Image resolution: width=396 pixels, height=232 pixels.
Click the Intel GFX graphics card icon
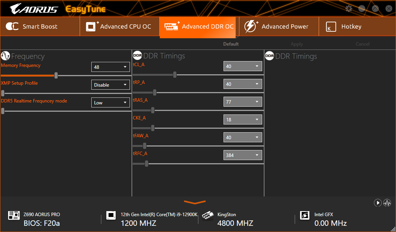tap(305, 215)
